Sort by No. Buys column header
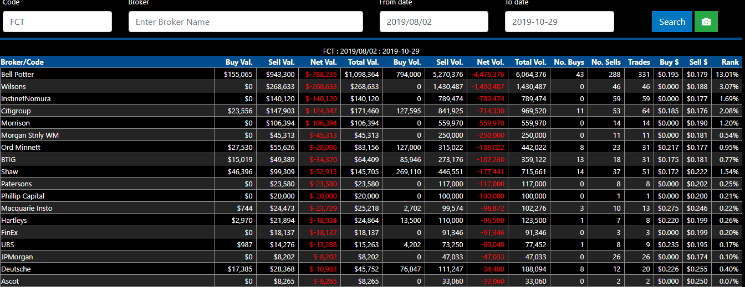 pos(569,62)
